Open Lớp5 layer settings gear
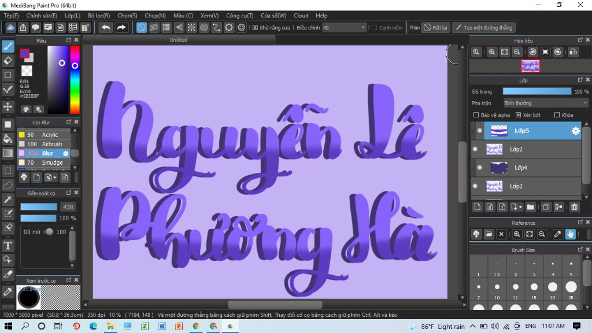The width and height of the screenshot is (592, 333). coord(575,131)
